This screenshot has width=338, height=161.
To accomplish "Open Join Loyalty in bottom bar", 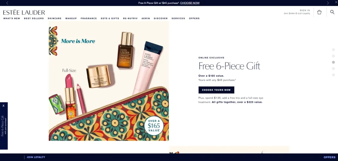I will point(36,157).
